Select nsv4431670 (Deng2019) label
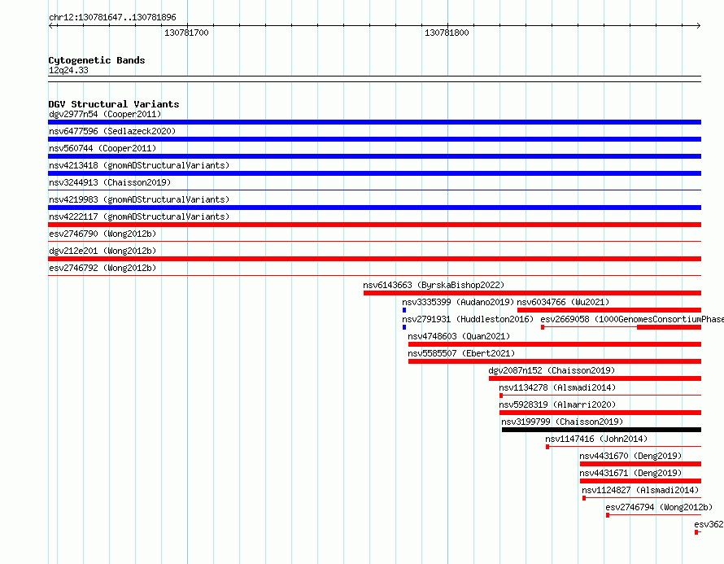Screen dimensions: 724x564 pos(630,456)
